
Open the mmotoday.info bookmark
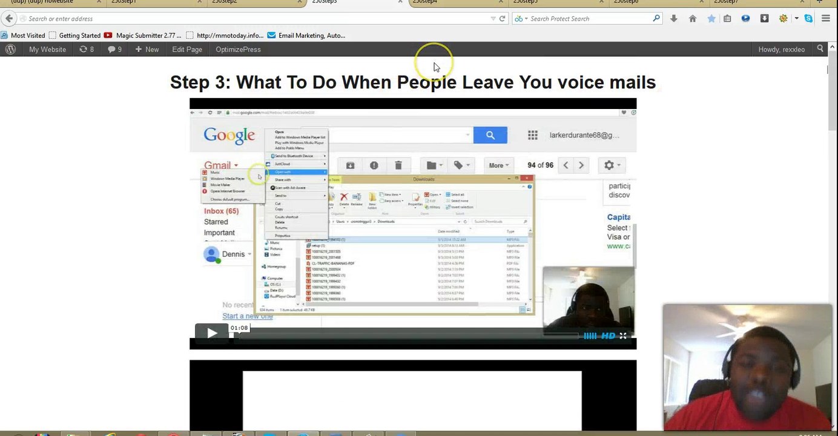pyautogui.click(x=225, y=35)
